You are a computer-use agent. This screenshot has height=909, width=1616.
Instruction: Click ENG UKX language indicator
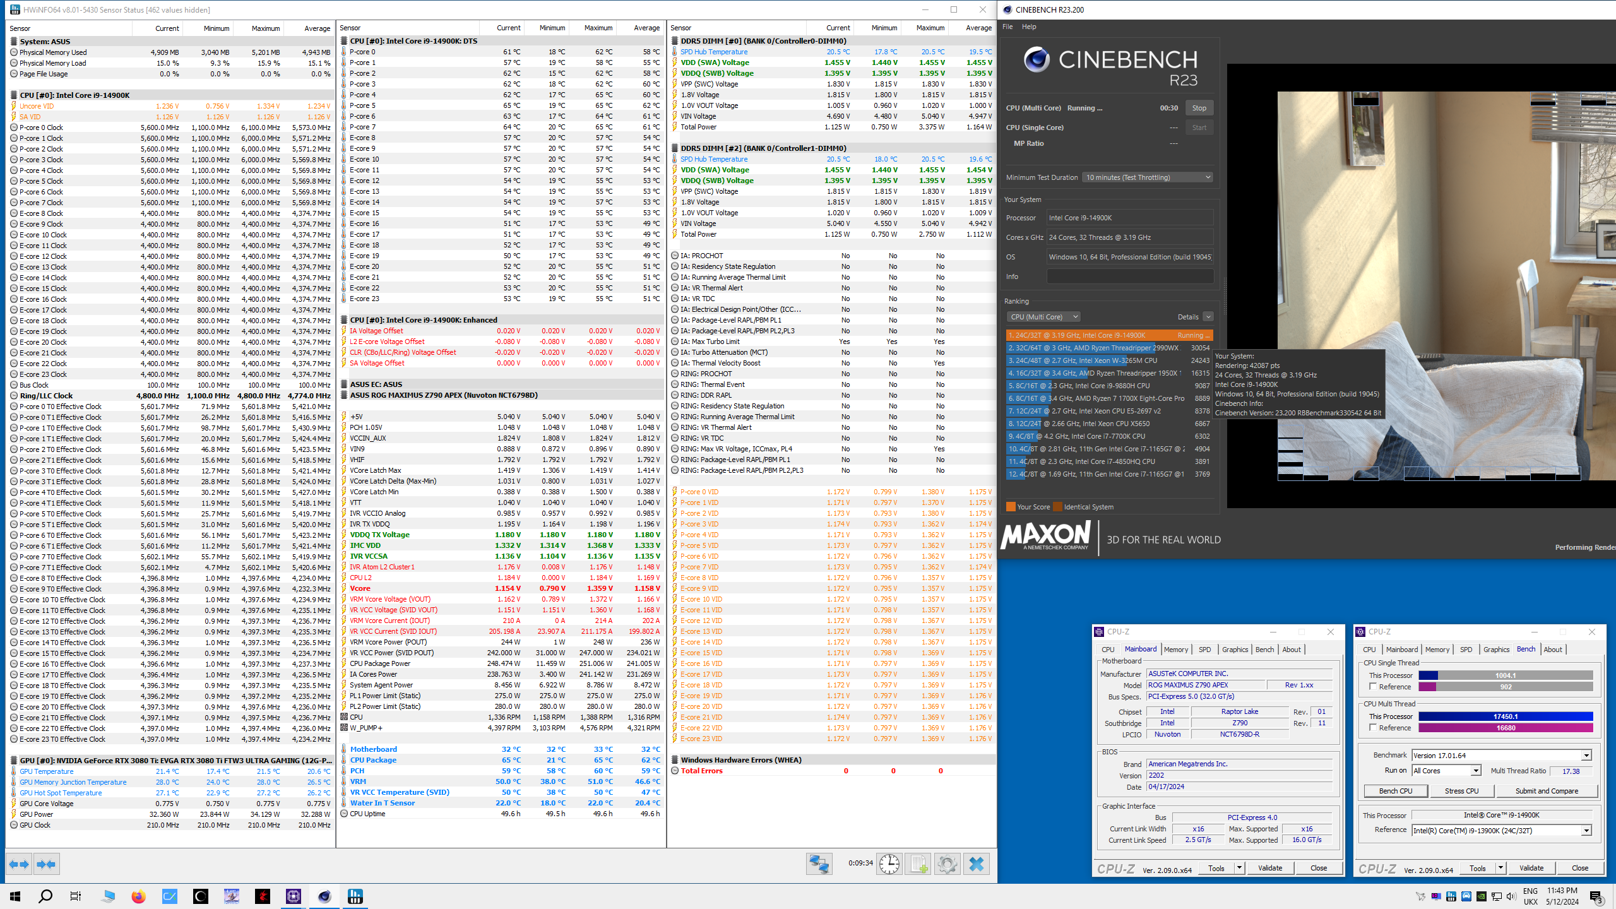[1530, 896]
